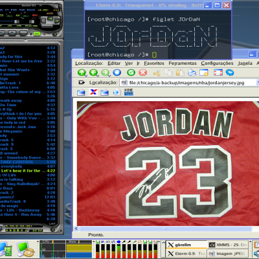Screen dimensions: 259x259
Task: Click the clipboard Paste icon
Action: point(180,73)
